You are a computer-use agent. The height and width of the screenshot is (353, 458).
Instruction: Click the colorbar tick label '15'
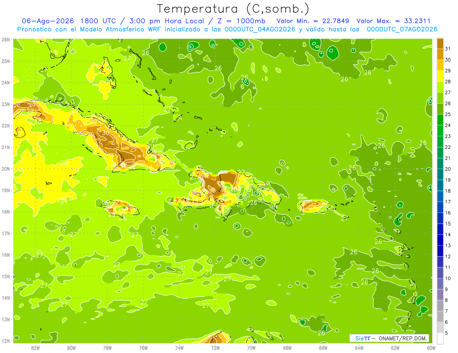pos(448,224)
